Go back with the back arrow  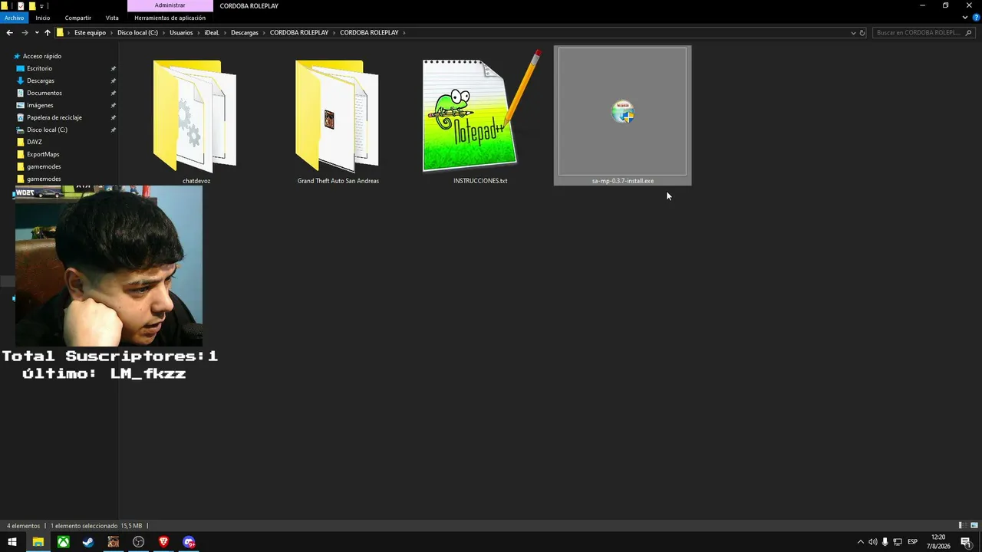[9, 33]
